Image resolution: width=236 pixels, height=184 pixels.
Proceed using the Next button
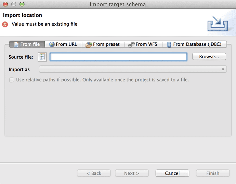coord(132,173)
